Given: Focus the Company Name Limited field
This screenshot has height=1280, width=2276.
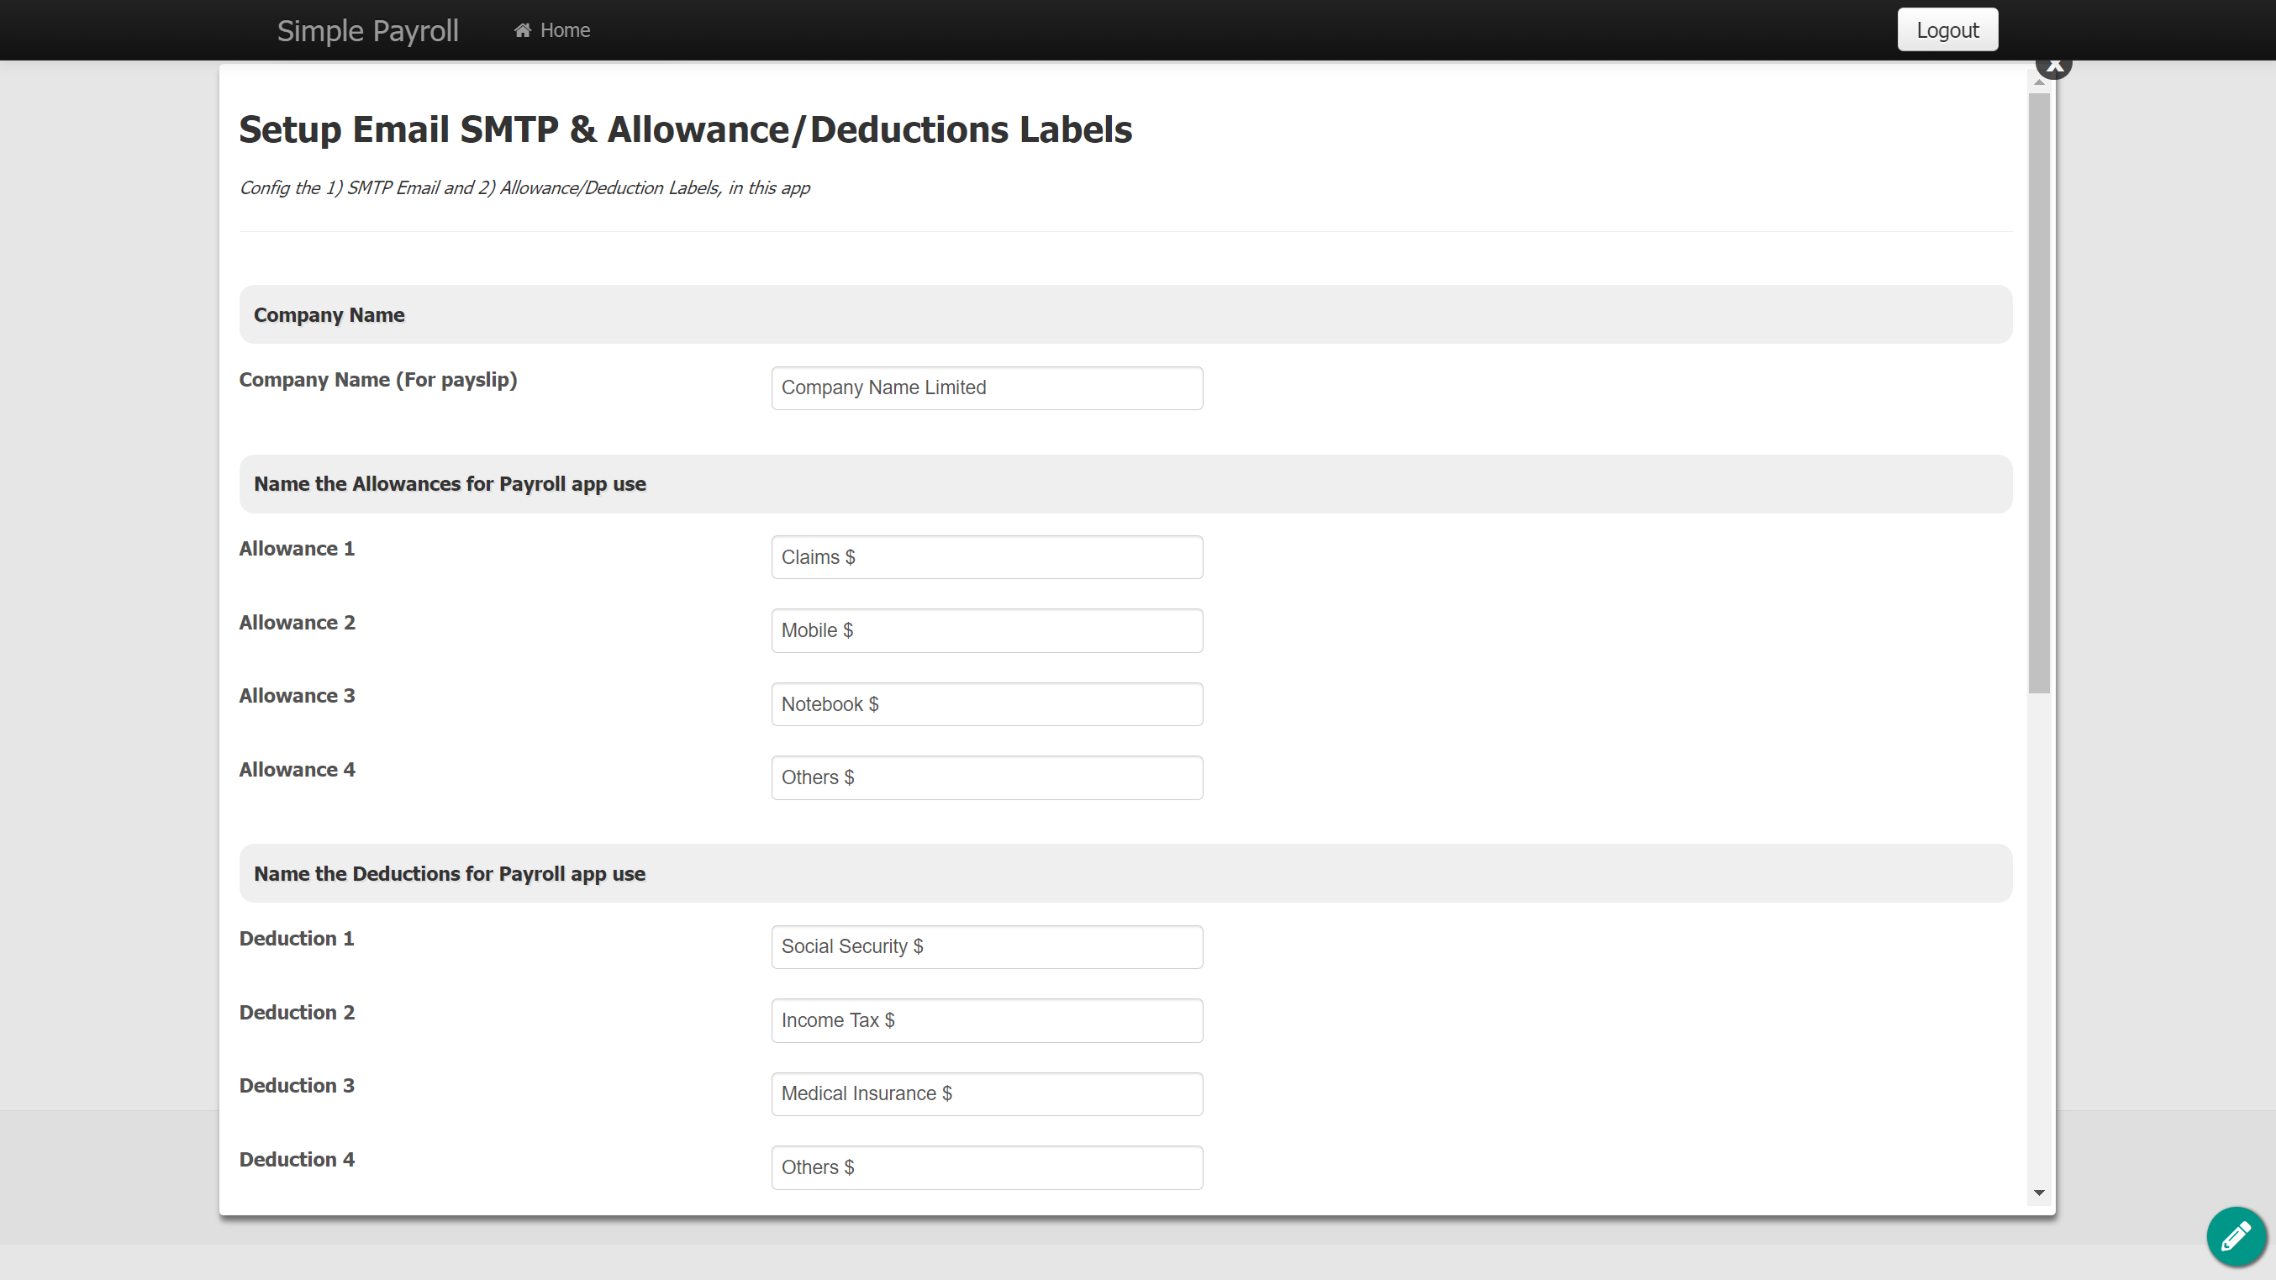Looking at the screenshot, I should tap(987, 387).
